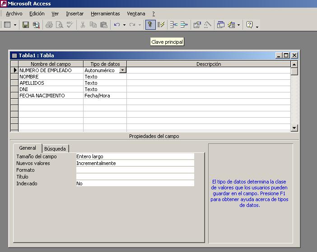Click the Help question mark icon
Image resolution: width=317 pixels, height=252 pixels.
pos(250,25)
